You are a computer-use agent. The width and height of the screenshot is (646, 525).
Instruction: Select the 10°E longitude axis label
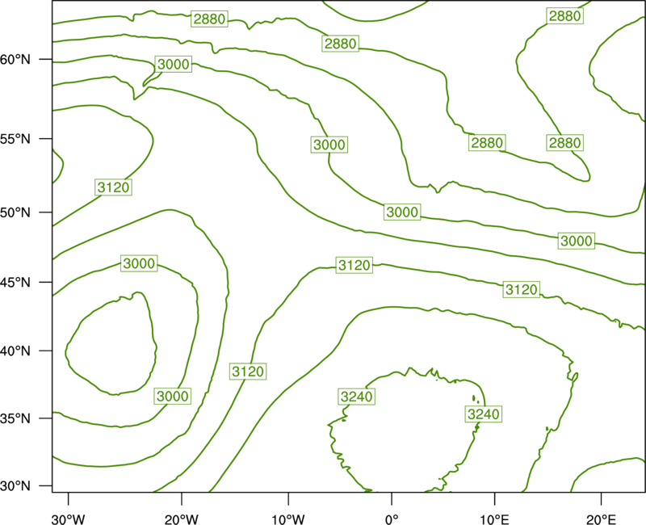[x=494, y=519]
